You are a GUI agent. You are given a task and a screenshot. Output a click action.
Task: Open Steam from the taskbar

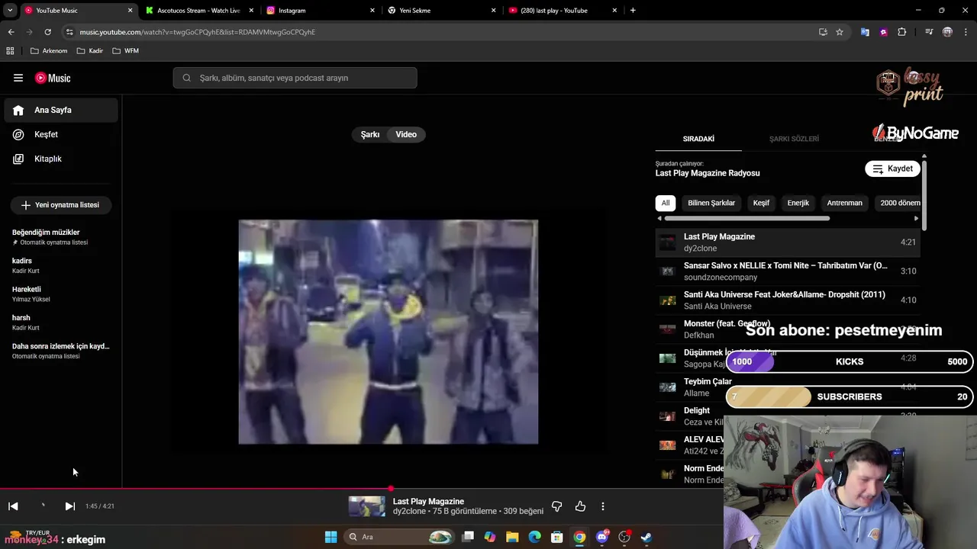pyautogui.click(x=646, y=537)
